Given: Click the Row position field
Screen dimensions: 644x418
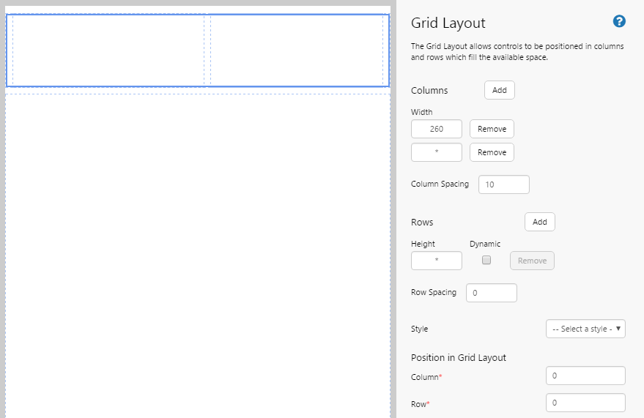Looking at the screenshot, I should click(585, 403).
